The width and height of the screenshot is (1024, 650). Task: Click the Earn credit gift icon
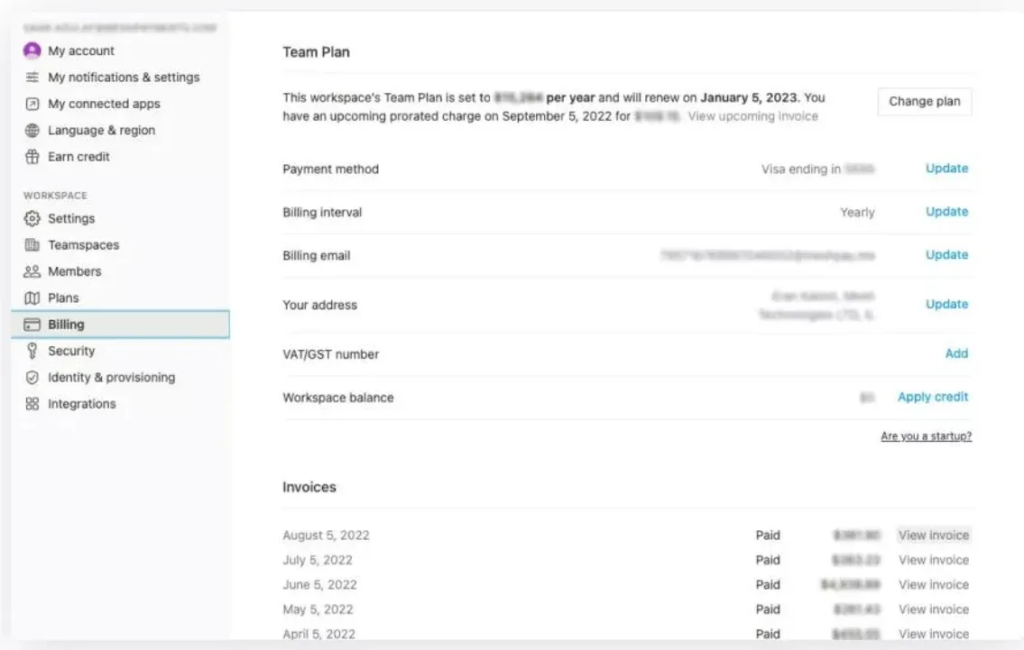point(32,157)
